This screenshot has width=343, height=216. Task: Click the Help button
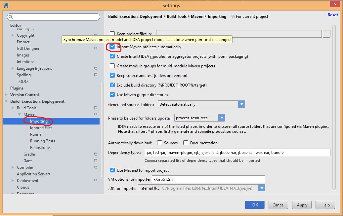tap(325, 205)
